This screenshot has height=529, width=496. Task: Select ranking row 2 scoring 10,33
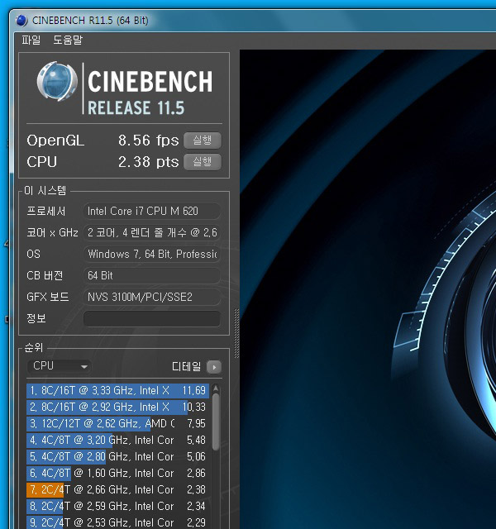coord(117,407)
